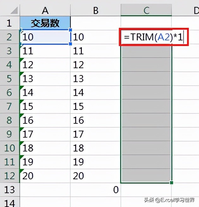Select cell B13 showing 0

[95, 190]
